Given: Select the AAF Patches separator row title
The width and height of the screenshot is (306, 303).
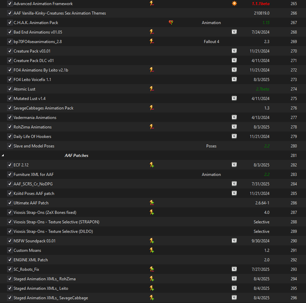Looking at the screenshot, I should (77, 156).
